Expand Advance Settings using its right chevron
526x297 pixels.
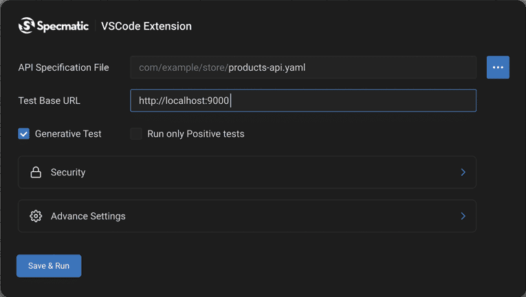(463, 216)
